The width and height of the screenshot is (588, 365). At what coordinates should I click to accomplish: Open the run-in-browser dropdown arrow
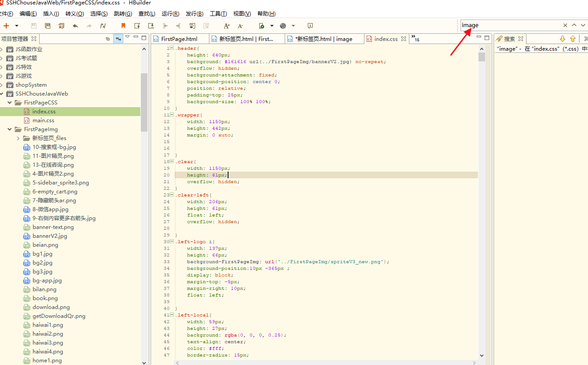pos(272,26)
